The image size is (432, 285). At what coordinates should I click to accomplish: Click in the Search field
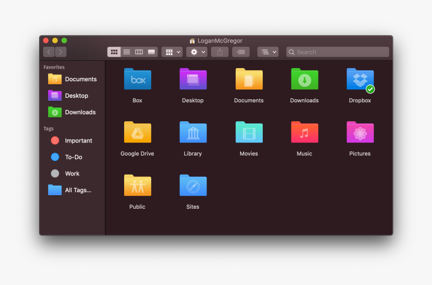tap(338, 52)
